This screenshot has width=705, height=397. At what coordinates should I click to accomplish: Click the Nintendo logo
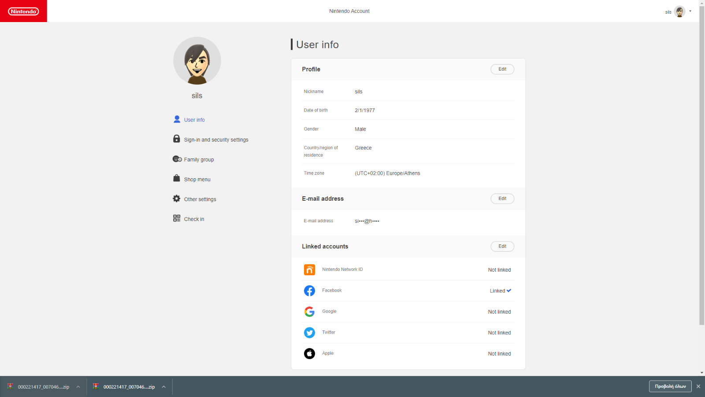(x=23, y=11)
